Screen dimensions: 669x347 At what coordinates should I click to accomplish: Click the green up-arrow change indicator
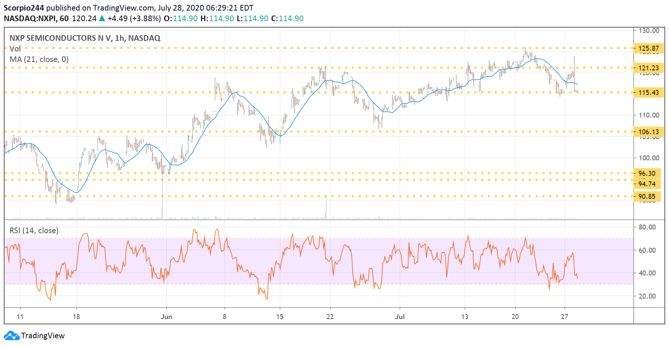(x=102, y=18)
